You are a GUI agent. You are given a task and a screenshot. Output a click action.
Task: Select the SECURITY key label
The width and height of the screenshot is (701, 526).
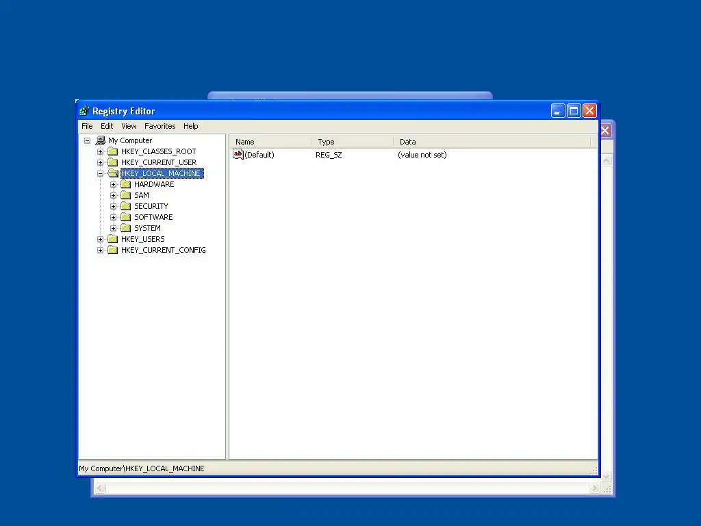coord(151,206)
